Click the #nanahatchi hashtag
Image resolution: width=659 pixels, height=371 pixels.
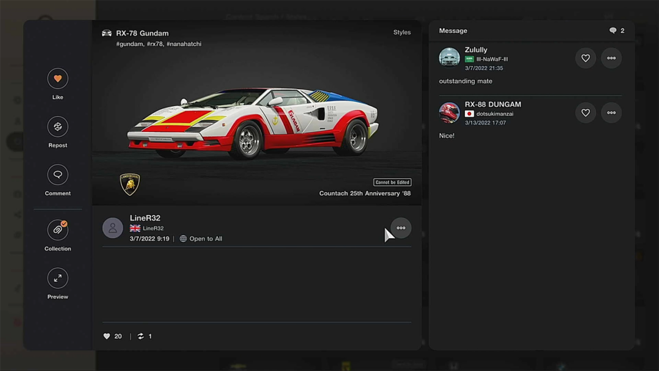(x=184, y=44)
